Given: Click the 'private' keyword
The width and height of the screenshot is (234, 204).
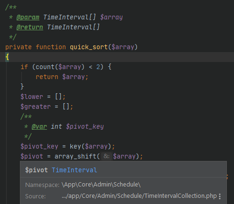Looking at the screenshot, I should point(19,47).
